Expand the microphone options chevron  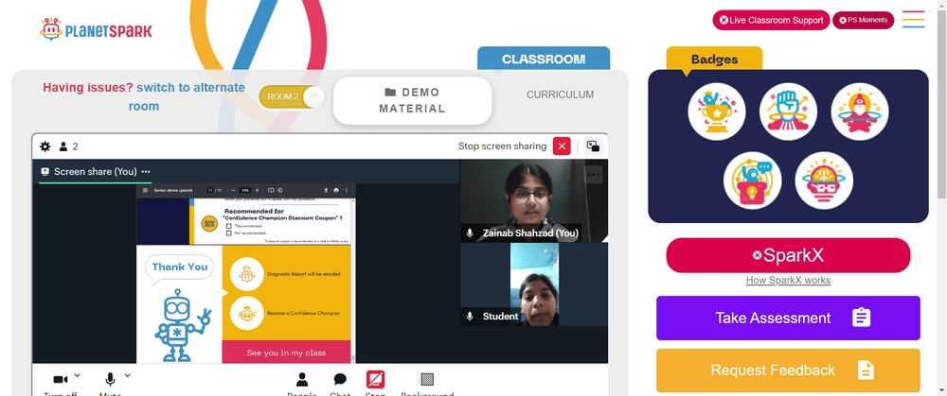click(128, 375)
